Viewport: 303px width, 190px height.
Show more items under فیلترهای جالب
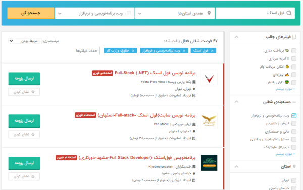[x=285, y=89]
